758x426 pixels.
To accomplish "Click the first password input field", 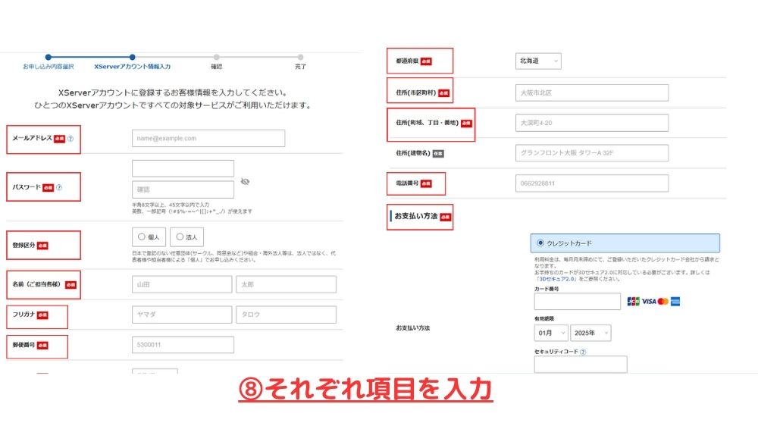I will click(x=183, y=169).
